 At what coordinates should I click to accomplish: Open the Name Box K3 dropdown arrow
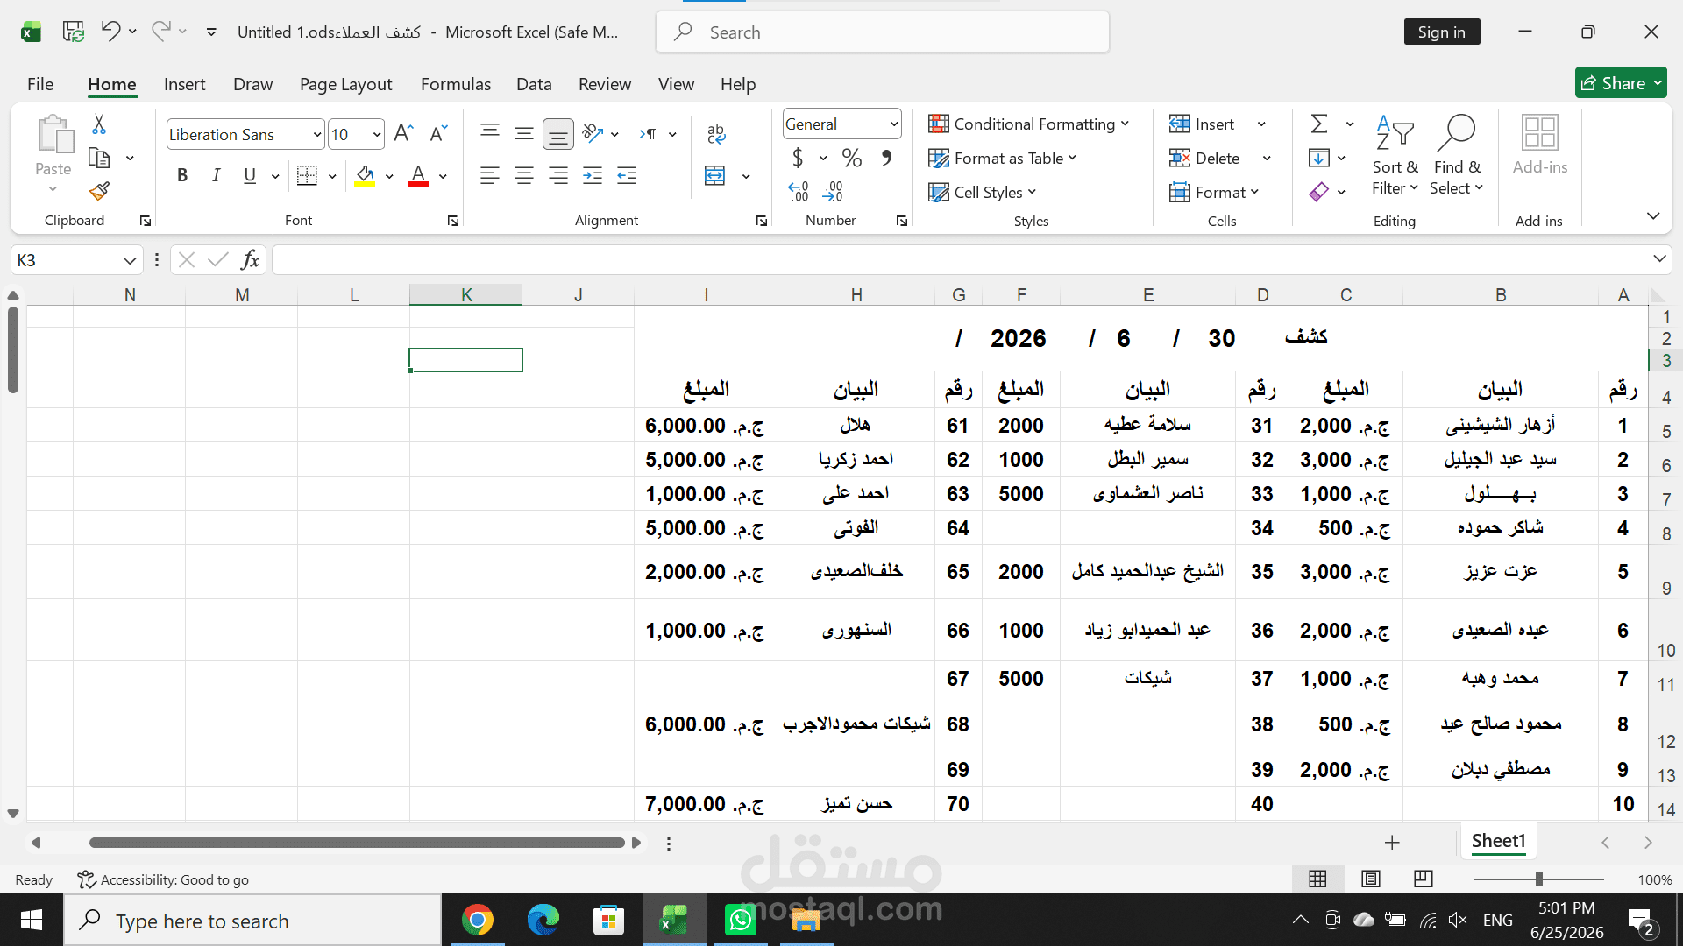coord(130,260)
